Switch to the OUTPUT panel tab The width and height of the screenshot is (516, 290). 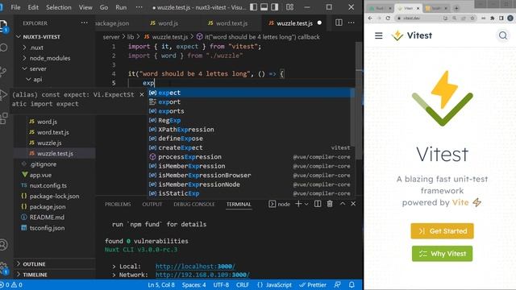coord(152,204)
